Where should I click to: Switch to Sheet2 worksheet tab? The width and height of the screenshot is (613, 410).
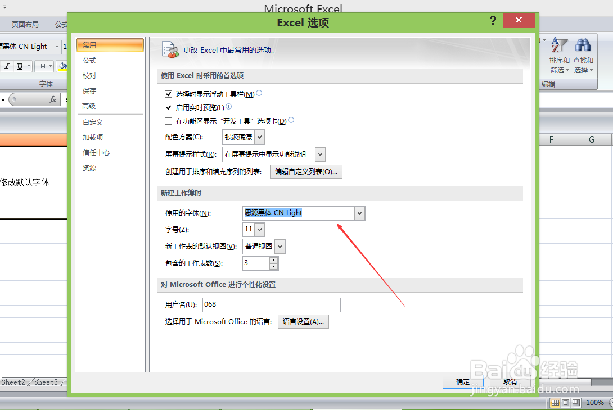pyautogui.click(x=14, y=382)
